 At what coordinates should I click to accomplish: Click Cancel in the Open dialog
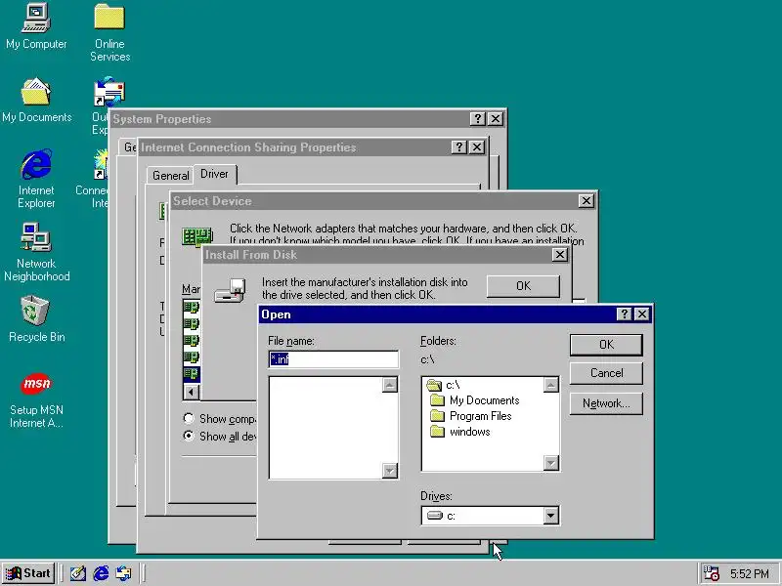(x=606, y=373)
